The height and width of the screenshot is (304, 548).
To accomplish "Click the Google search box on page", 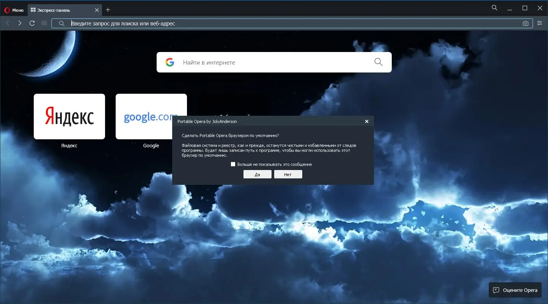I will [x=274, y=62].
